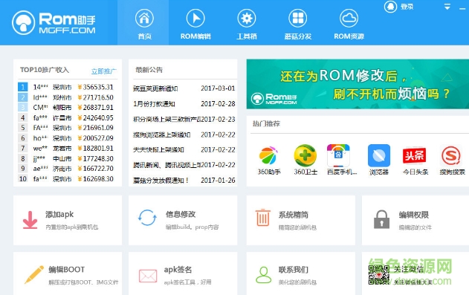The height and width of the screenshot is (295, 469).
Task: Open the 豌豆荚更新通知 announcement
Action: [155, 88]
